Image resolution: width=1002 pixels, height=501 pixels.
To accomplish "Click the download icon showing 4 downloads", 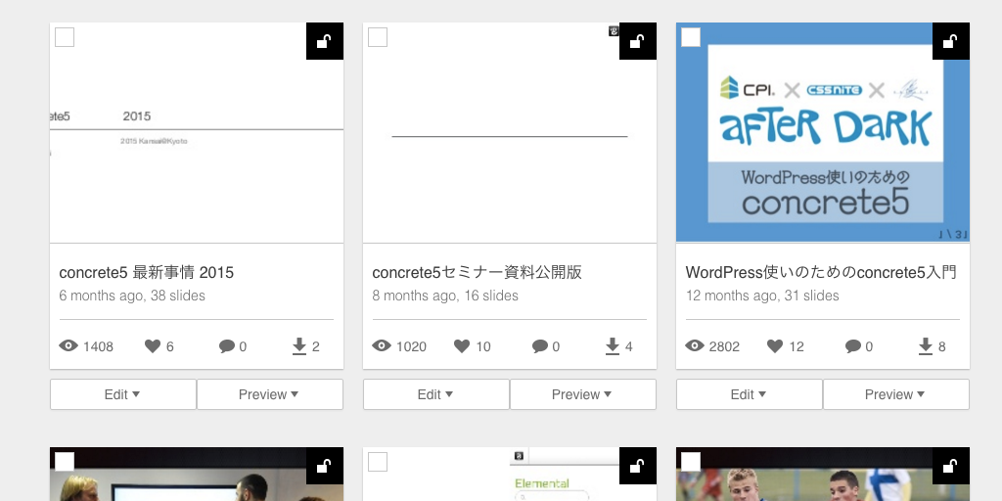I will [x=613, y=346].
